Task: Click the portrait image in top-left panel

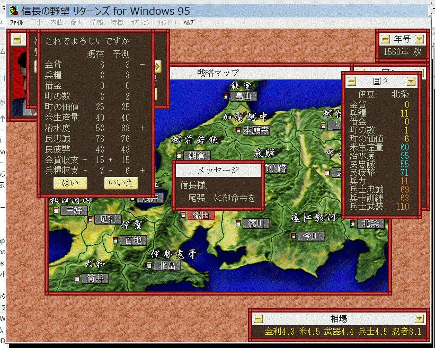Action: pos(24,82)
